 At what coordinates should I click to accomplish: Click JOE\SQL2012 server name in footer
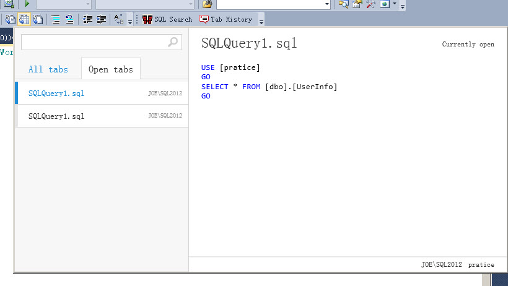coord(441,264)
